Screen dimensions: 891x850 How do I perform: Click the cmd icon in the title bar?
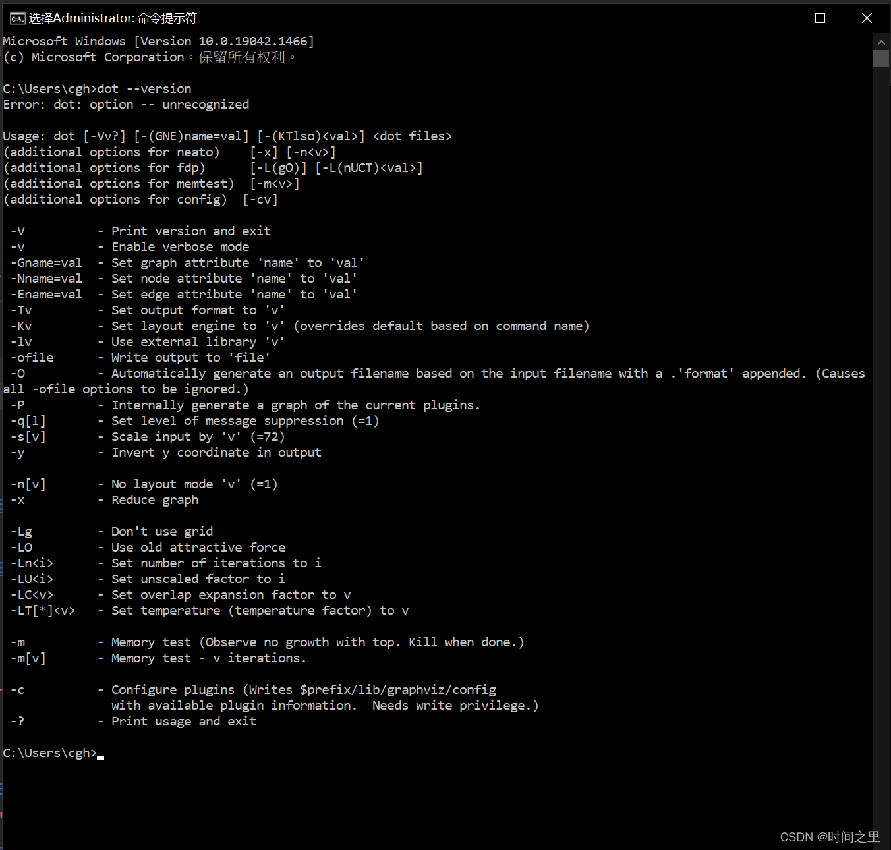click(16, 18)
